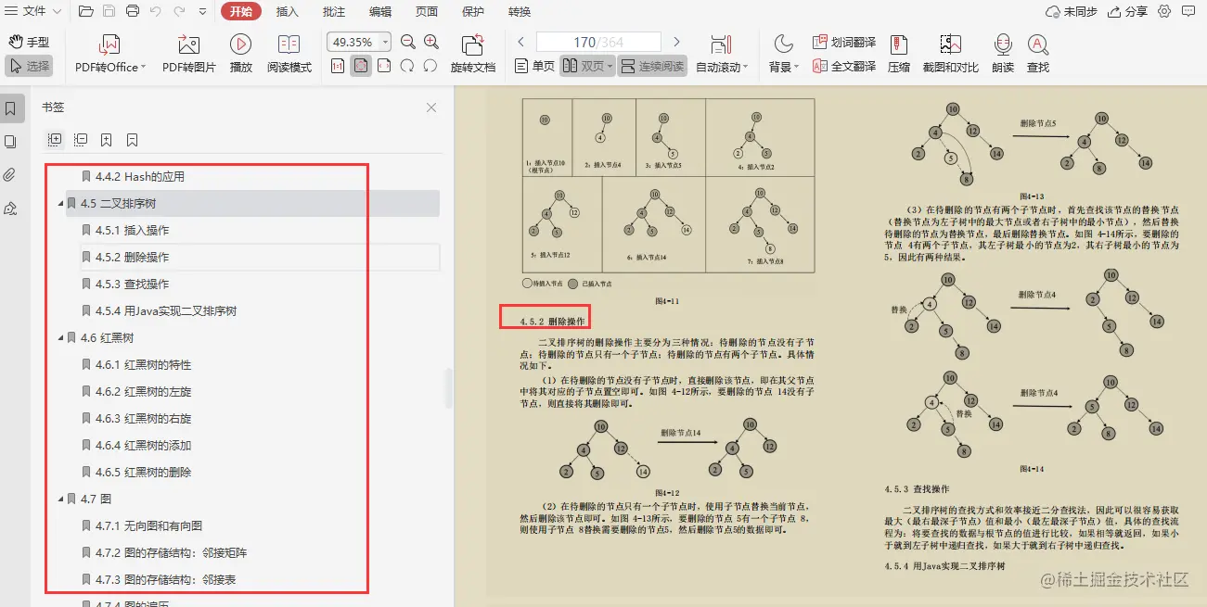The image size is (1207, 607).
Task: Open the 插入 menu tab
Action: (287, 12)
